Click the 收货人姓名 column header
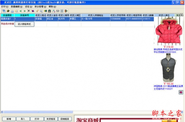The width and height of the screenshot is (185, 122). pyautogui.click(x=41, y=15)
